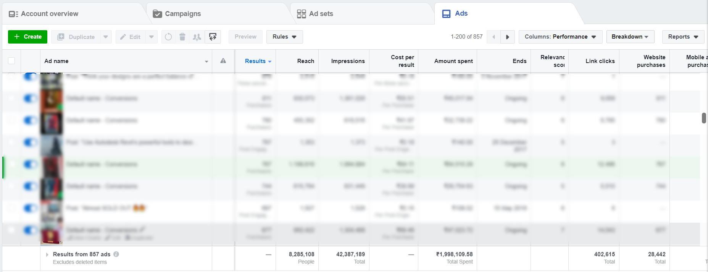Toggle off the ad in the green highlighted row

pyautogui.click(x=30, y=164)
